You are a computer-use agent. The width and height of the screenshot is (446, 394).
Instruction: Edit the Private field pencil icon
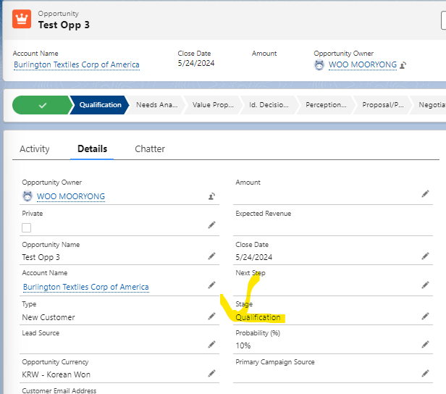(x=211, y=225)
